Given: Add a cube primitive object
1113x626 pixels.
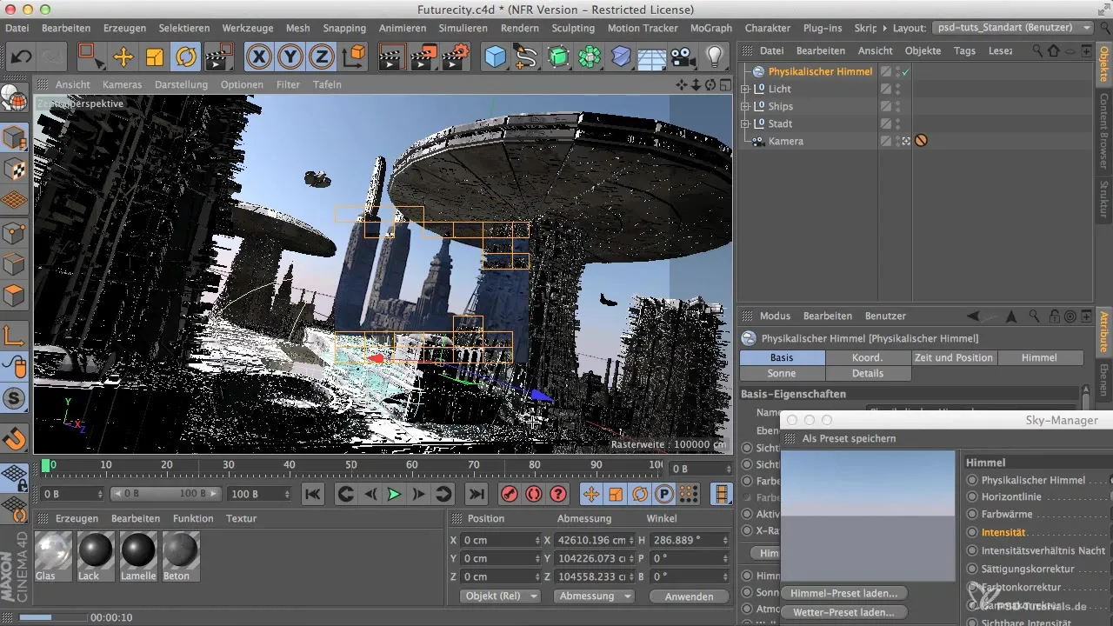Looking at the screenshot, I should pyautogui.click(x=496, y=57).
